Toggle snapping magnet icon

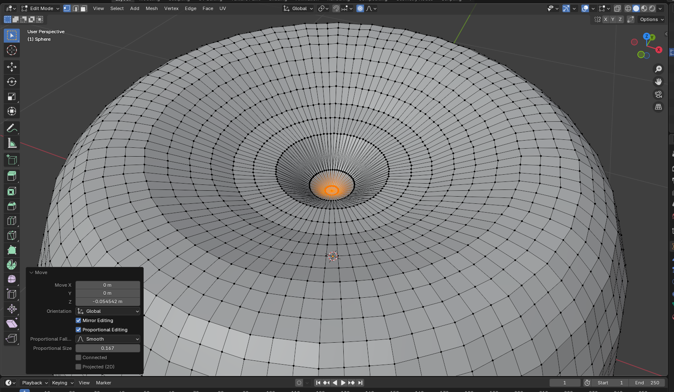[x=336, y=8]
